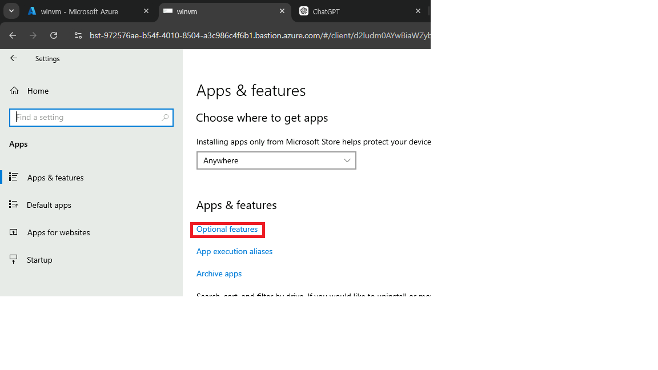Image resolution: width=658 pixels, height=370 pixels.
Task: Reload the current page
Action: pos(54,35)
